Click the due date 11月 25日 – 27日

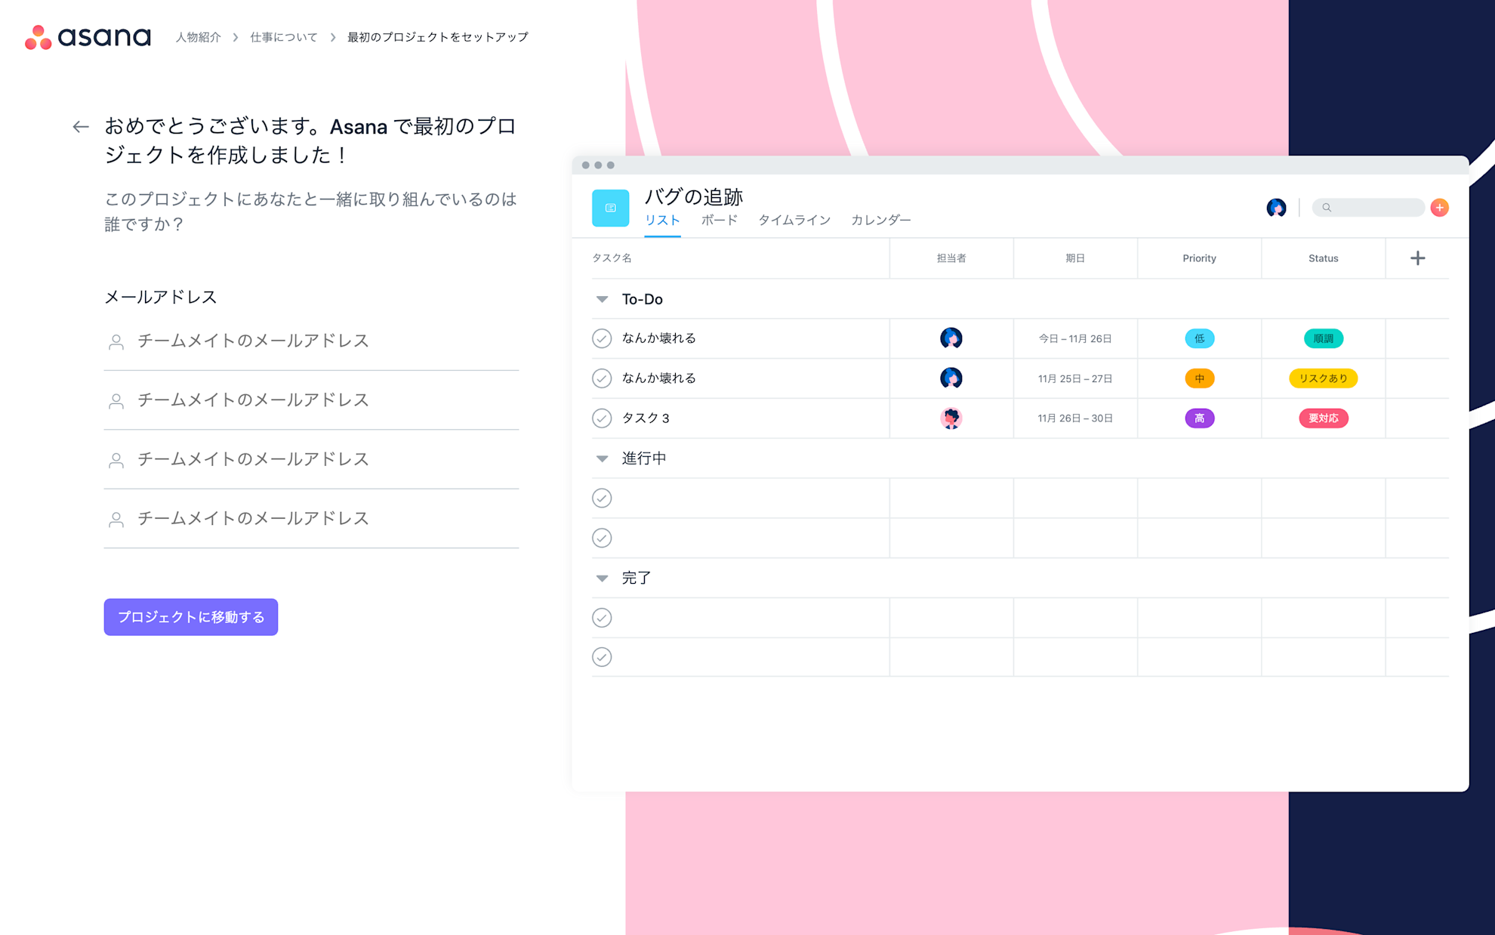tap(1075, 378)
